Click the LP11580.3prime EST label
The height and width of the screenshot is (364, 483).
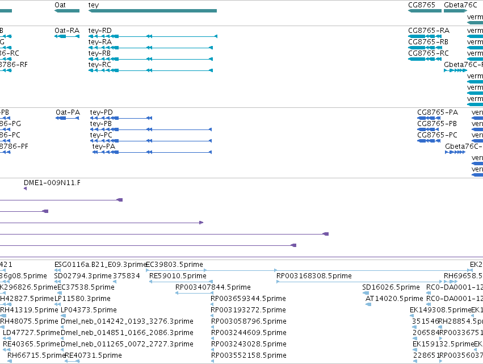(82, 299)
